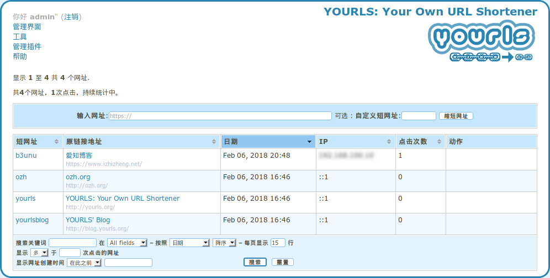Click the YOURLS logo image
This screenshot has width=550, height=278.
481,42
